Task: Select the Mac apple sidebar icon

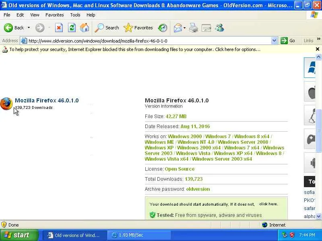Action: point(310,92)
